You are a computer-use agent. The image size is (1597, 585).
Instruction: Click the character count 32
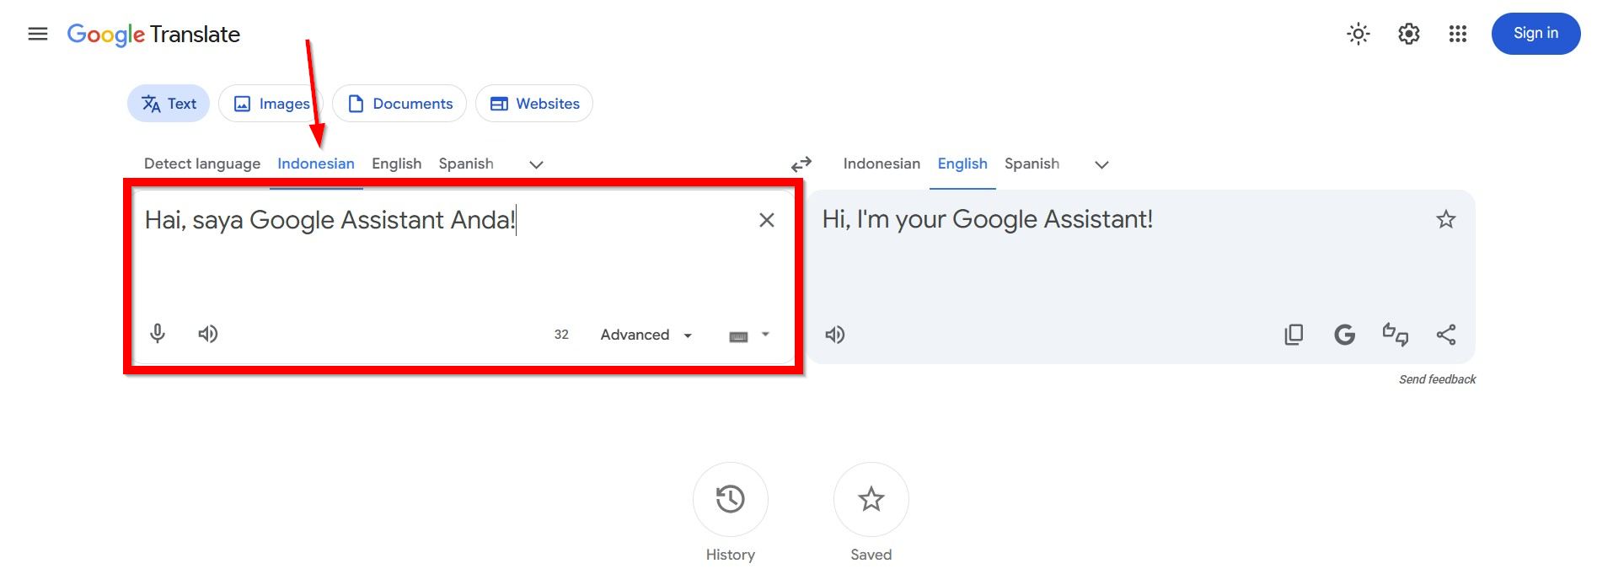[x=561, y=335]
